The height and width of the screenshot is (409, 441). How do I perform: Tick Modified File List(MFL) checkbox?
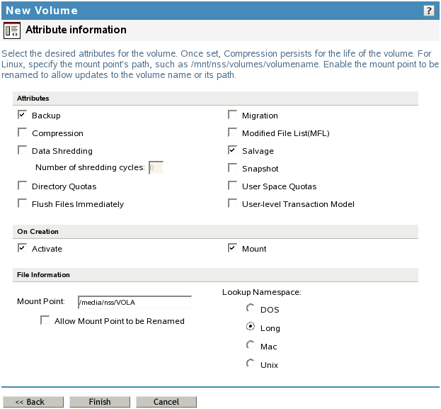233,133
